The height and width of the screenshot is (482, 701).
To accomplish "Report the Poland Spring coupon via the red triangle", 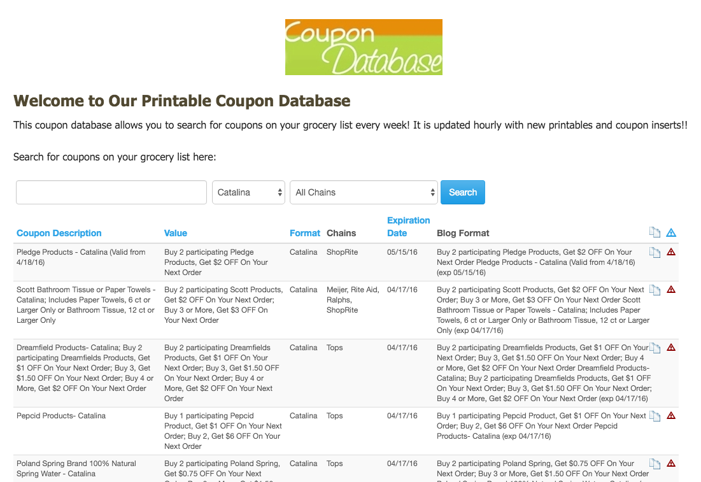I will point(671,464).
